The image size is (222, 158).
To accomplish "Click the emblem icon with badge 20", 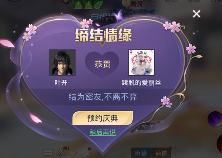I will (x=61, y=152).
